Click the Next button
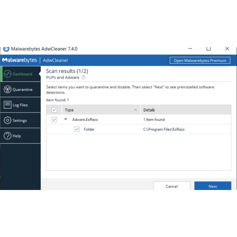This screenshot has width=237, height=237. pos(213,186)
